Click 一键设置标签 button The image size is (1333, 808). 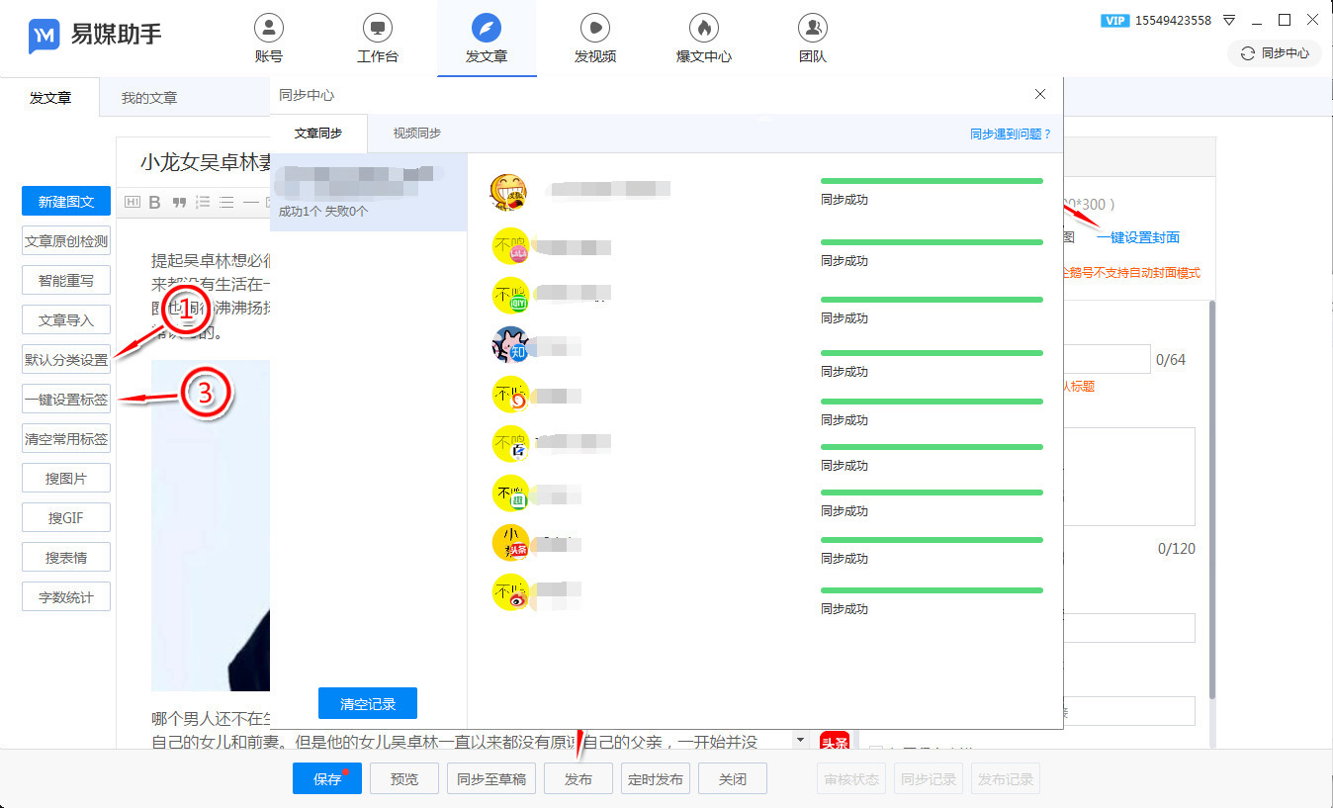(x=66, y=400)
